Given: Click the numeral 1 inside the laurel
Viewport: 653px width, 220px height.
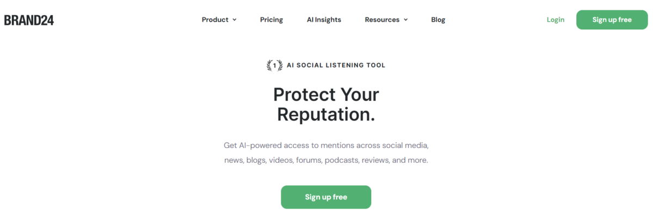Looking at the screenshot, I should (x=274, y=65).
